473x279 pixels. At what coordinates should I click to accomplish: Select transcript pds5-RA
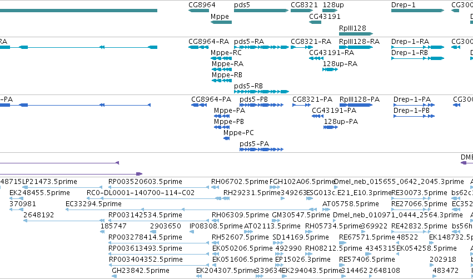249,41
